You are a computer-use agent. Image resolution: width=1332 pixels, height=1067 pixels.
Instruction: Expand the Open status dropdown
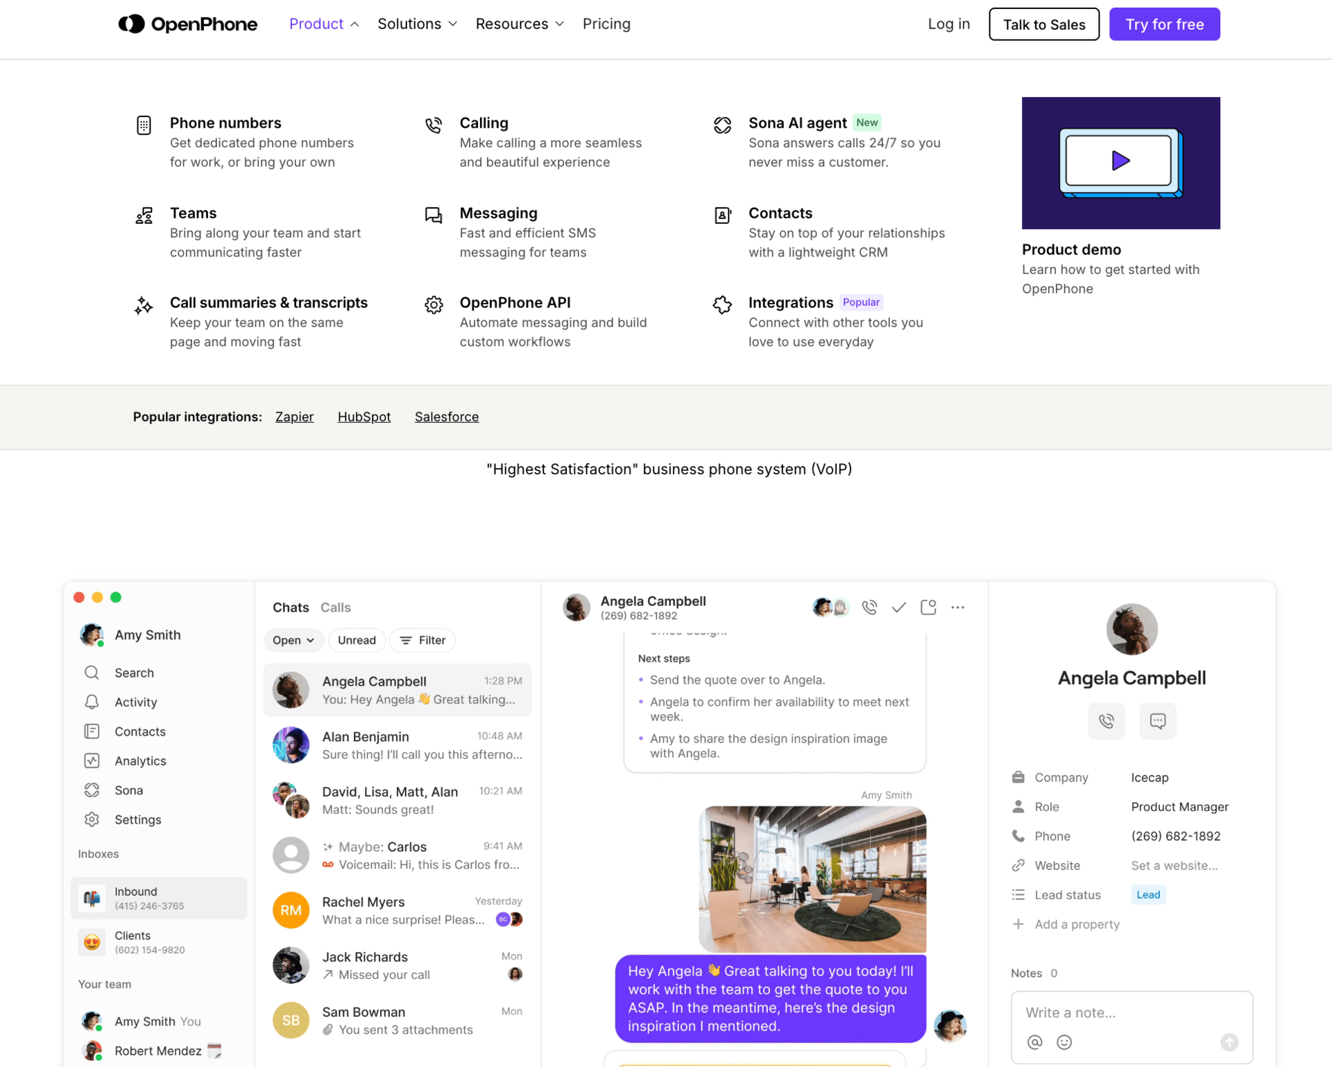click(293, 640)
